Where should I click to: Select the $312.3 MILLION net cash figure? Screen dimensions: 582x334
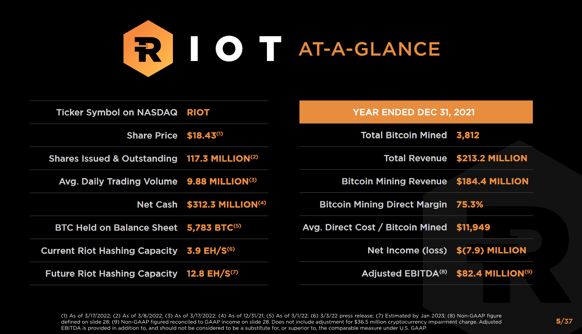222,204
